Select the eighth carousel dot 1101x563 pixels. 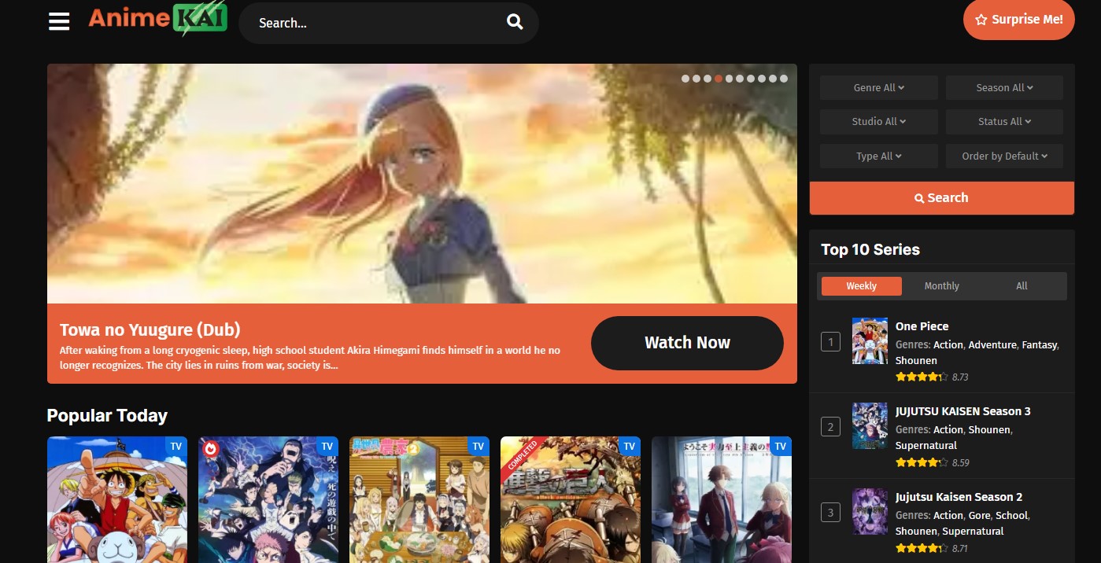click(x=762, y=79)
